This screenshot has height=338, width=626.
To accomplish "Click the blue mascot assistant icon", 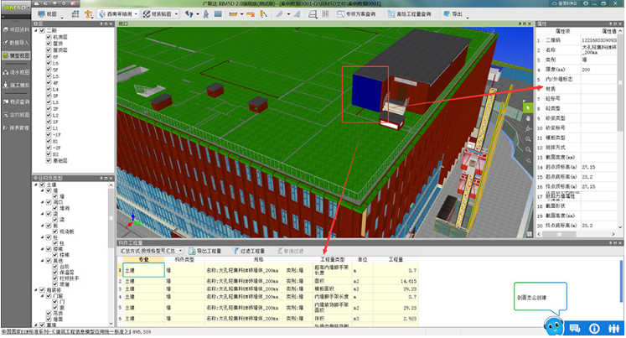I will point(553,325).
